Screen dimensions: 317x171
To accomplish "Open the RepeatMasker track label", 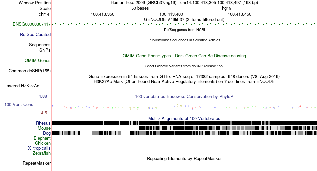I will (37, 163).
